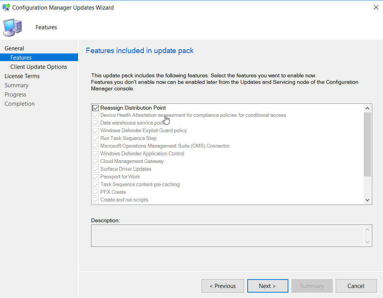Cancel the updates wizard
This screenshot has height=298, width=383.
[356, 286]
